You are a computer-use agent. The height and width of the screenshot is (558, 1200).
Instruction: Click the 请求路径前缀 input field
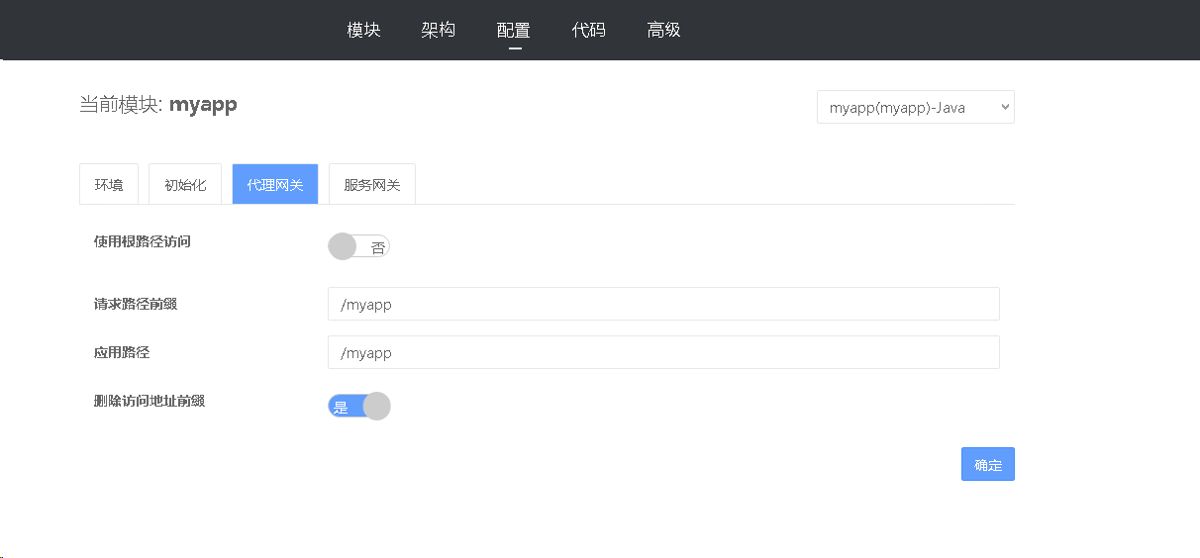[x=663, y=305]
